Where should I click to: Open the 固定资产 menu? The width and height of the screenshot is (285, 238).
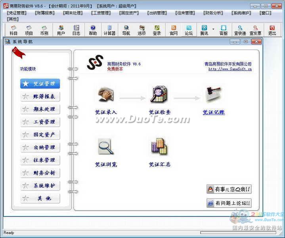(x=129, y=13)
